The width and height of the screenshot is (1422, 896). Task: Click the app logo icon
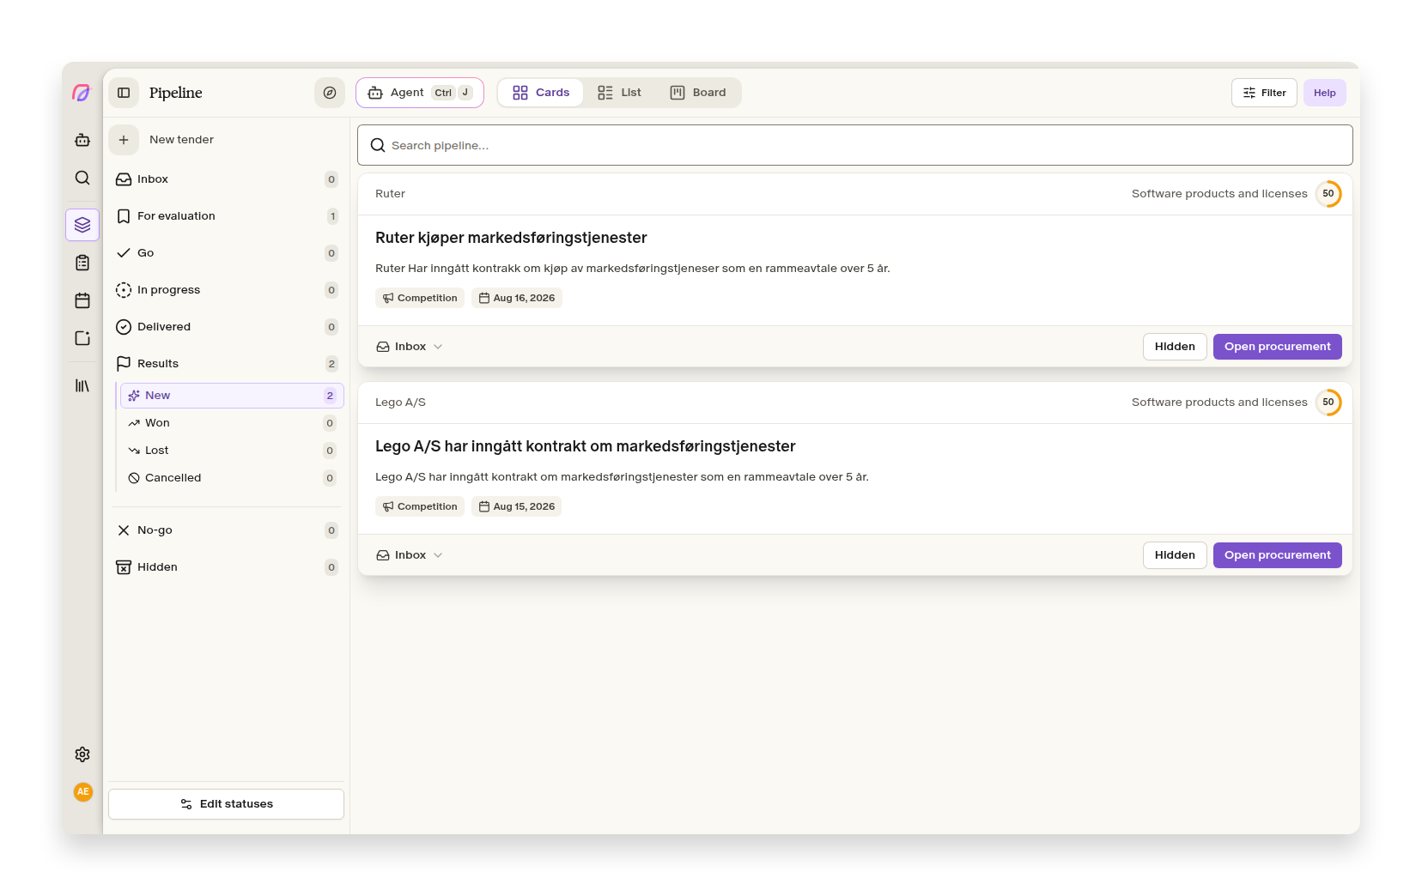82,93
